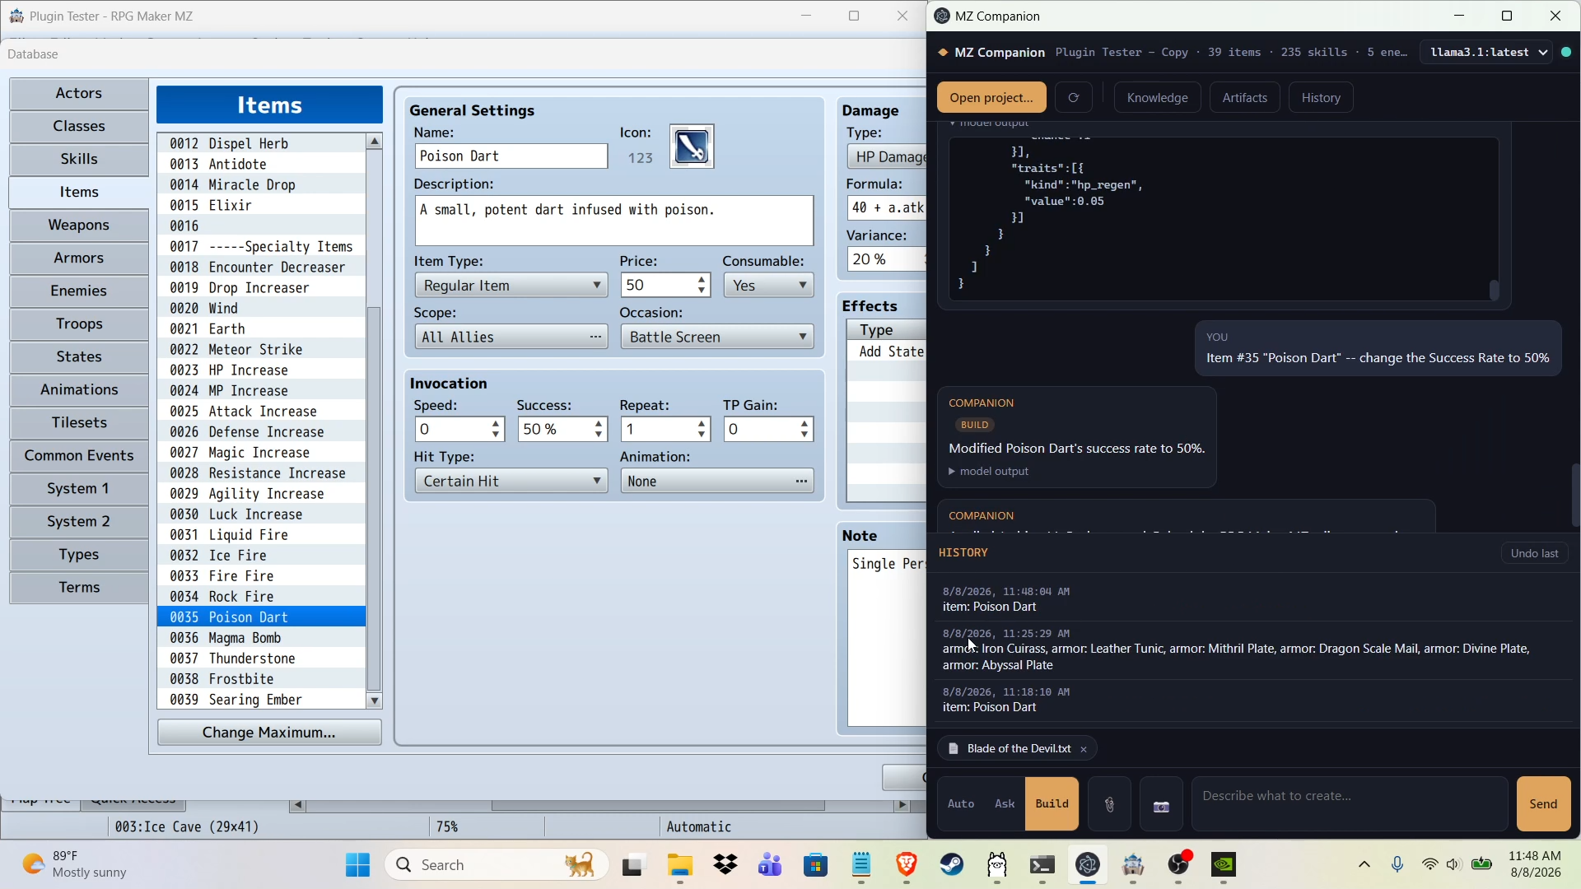
Task: Click the Undo last button
Action: (1535, 553)
